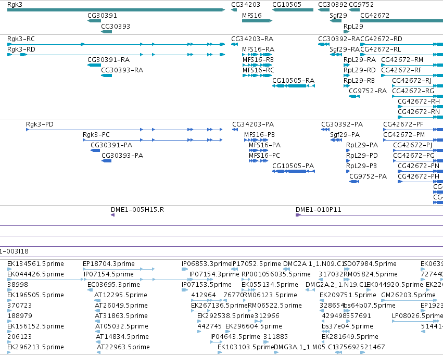This screenshot has height=355, width=443.
Task: Click EST EC03695.3prime
Action: [90, 290]
